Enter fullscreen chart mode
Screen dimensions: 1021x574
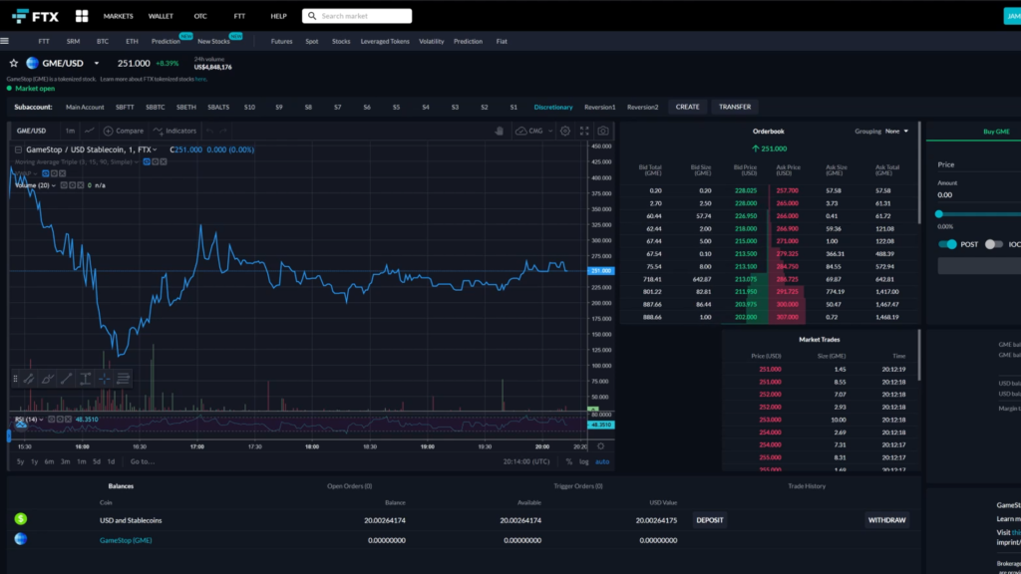(x=584, y=131)
